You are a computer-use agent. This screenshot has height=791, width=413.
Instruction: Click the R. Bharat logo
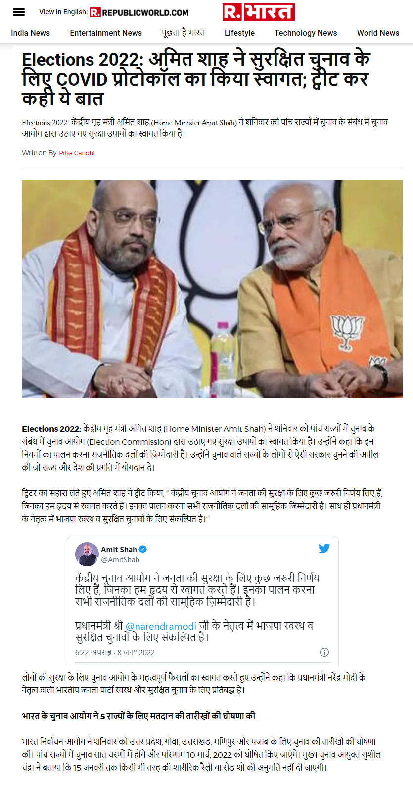(x=259, y=12)
